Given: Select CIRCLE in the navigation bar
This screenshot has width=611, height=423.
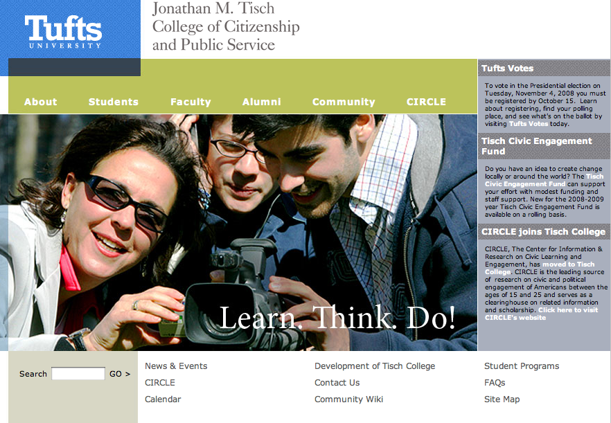Looking at the screenshot, I should click(x=426, y=102).
